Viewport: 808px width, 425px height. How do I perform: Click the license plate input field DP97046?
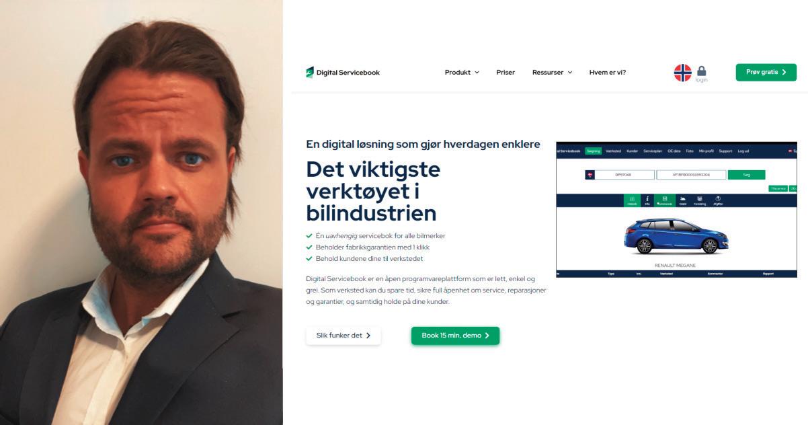pos(624,175)
